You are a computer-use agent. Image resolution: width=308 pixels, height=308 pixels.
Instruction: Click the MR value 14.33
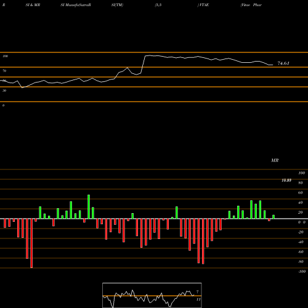click(x=286, y=180)
